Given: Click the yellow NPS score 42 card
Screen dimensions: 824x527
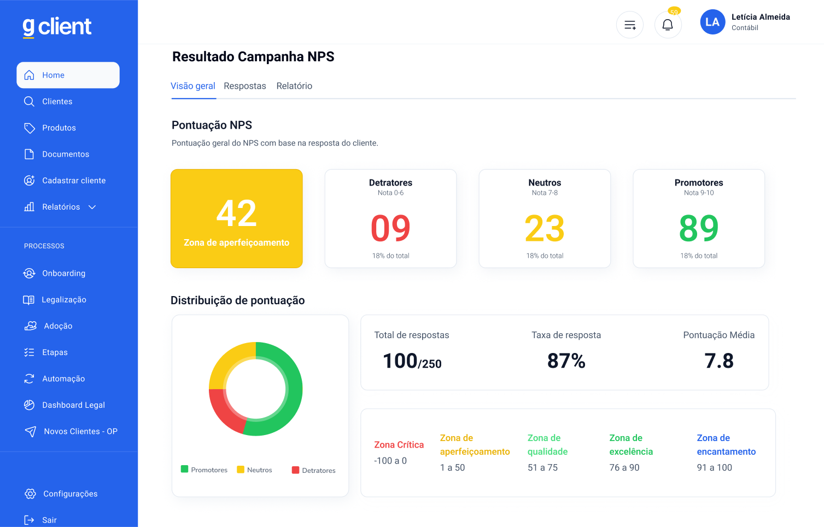Looking at the screenshot, I should [237, 218].
